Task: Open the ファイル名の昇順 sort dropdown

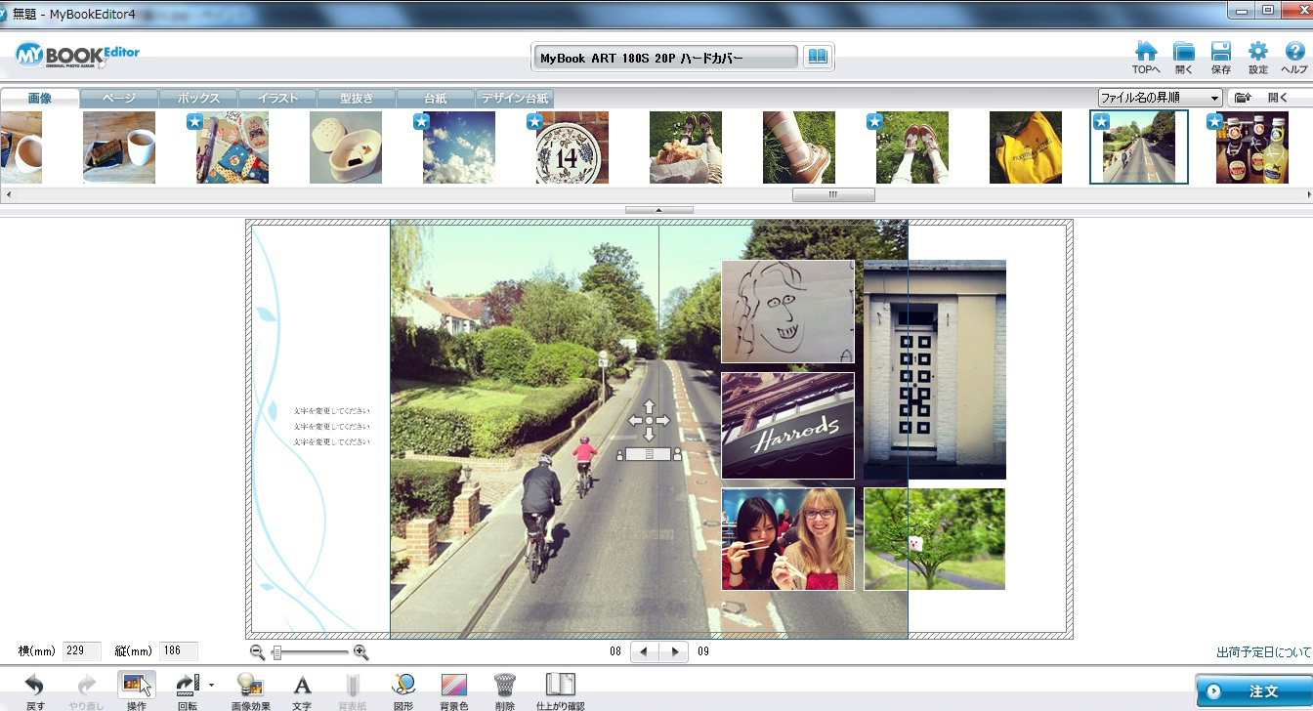Action: (x=1160, y=98)
